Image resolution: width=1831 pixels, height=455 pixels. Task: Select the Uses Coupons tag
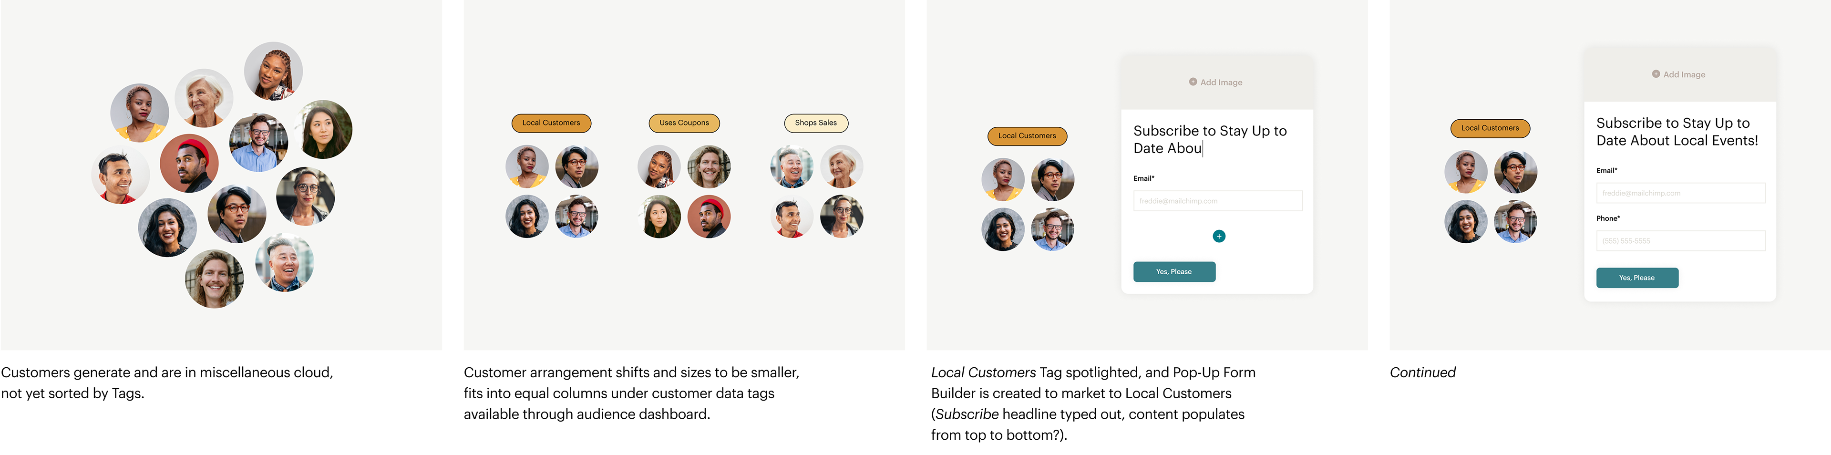(684, 123)
